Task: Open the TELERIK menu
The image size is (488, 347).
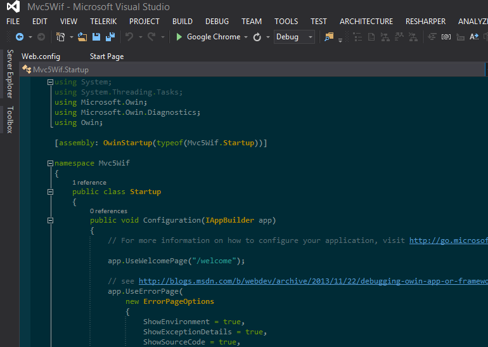Action: (x=103, y=22)
